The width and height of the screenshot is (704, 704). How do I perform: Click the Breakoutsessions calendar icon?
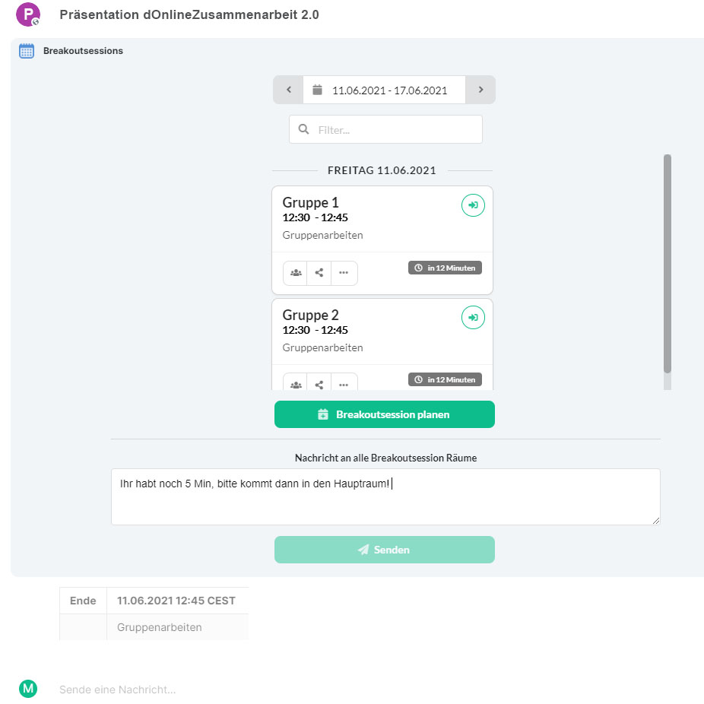[27, 51]
